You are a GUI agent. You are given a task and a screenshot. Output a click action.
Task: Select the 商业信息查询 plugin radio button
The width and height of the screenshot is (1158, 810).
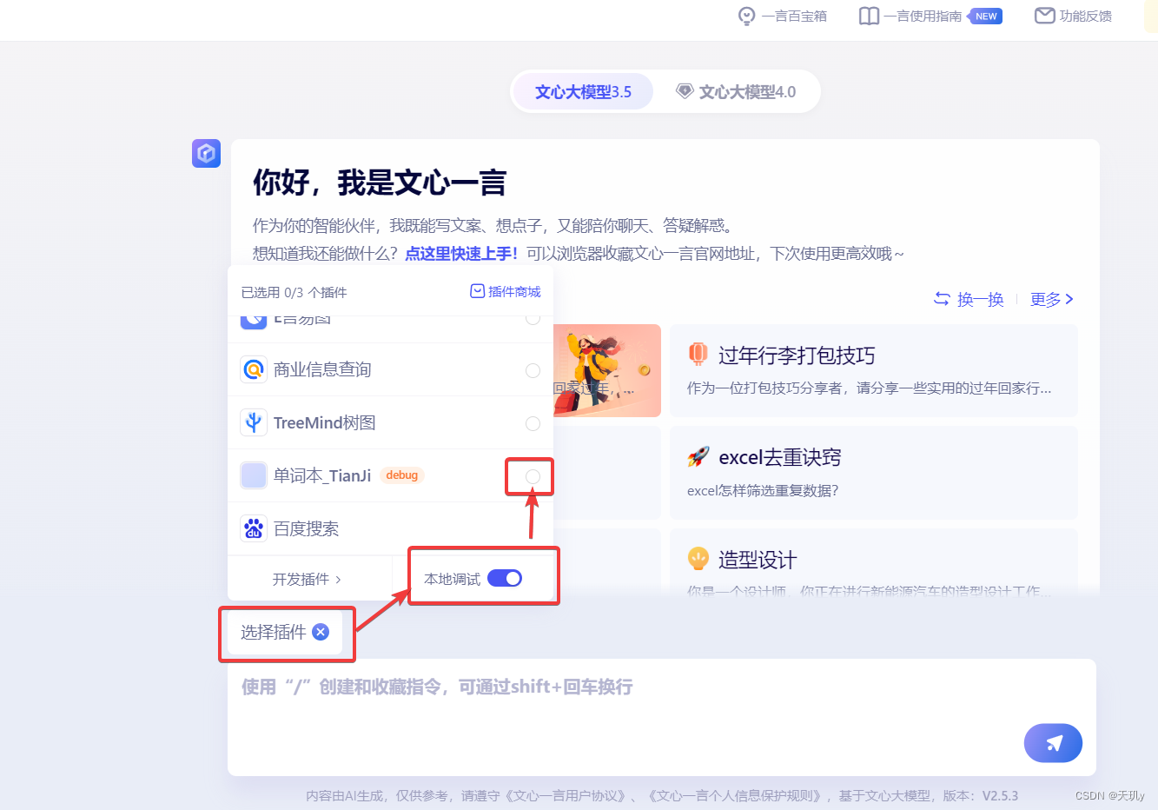click(533, 370)
